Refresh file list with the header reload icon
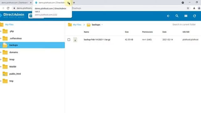Screen dimensions: 201x113 pos(194,16)
